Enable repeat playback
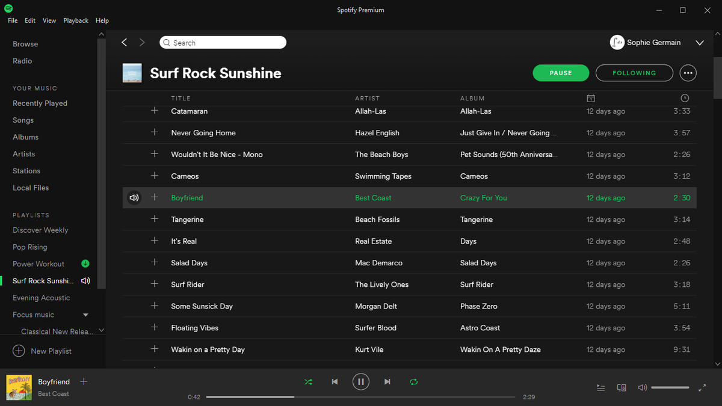This screenshot has height=406, width=722. click(x=414, y=381)
